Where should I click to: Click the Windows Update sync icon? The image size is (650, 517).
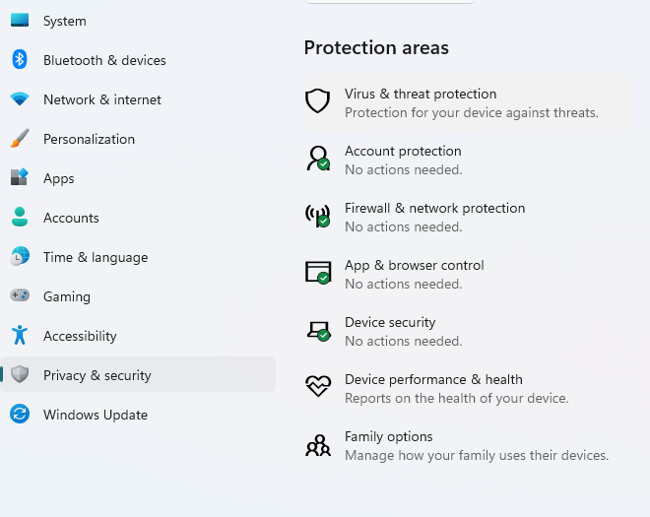pos(20,415)
